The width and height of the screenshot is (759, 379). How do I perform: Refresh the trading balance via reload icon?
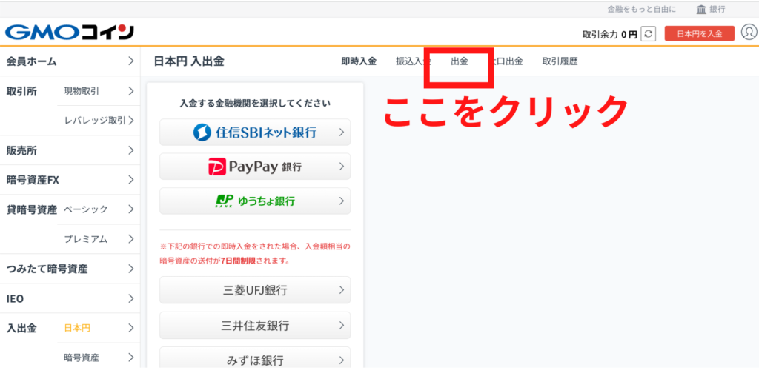pyautogui.click(x=648, y=34)
